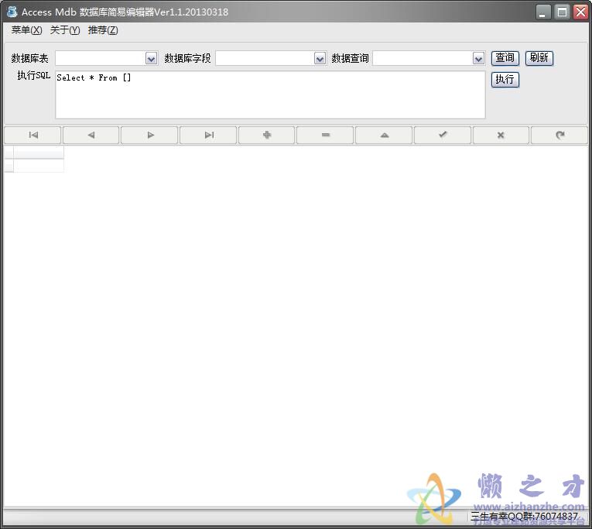Open the 数据查询 combo box arrow
Image resolution: width=592 pixels, height=529 pixels.
point(478,58)
